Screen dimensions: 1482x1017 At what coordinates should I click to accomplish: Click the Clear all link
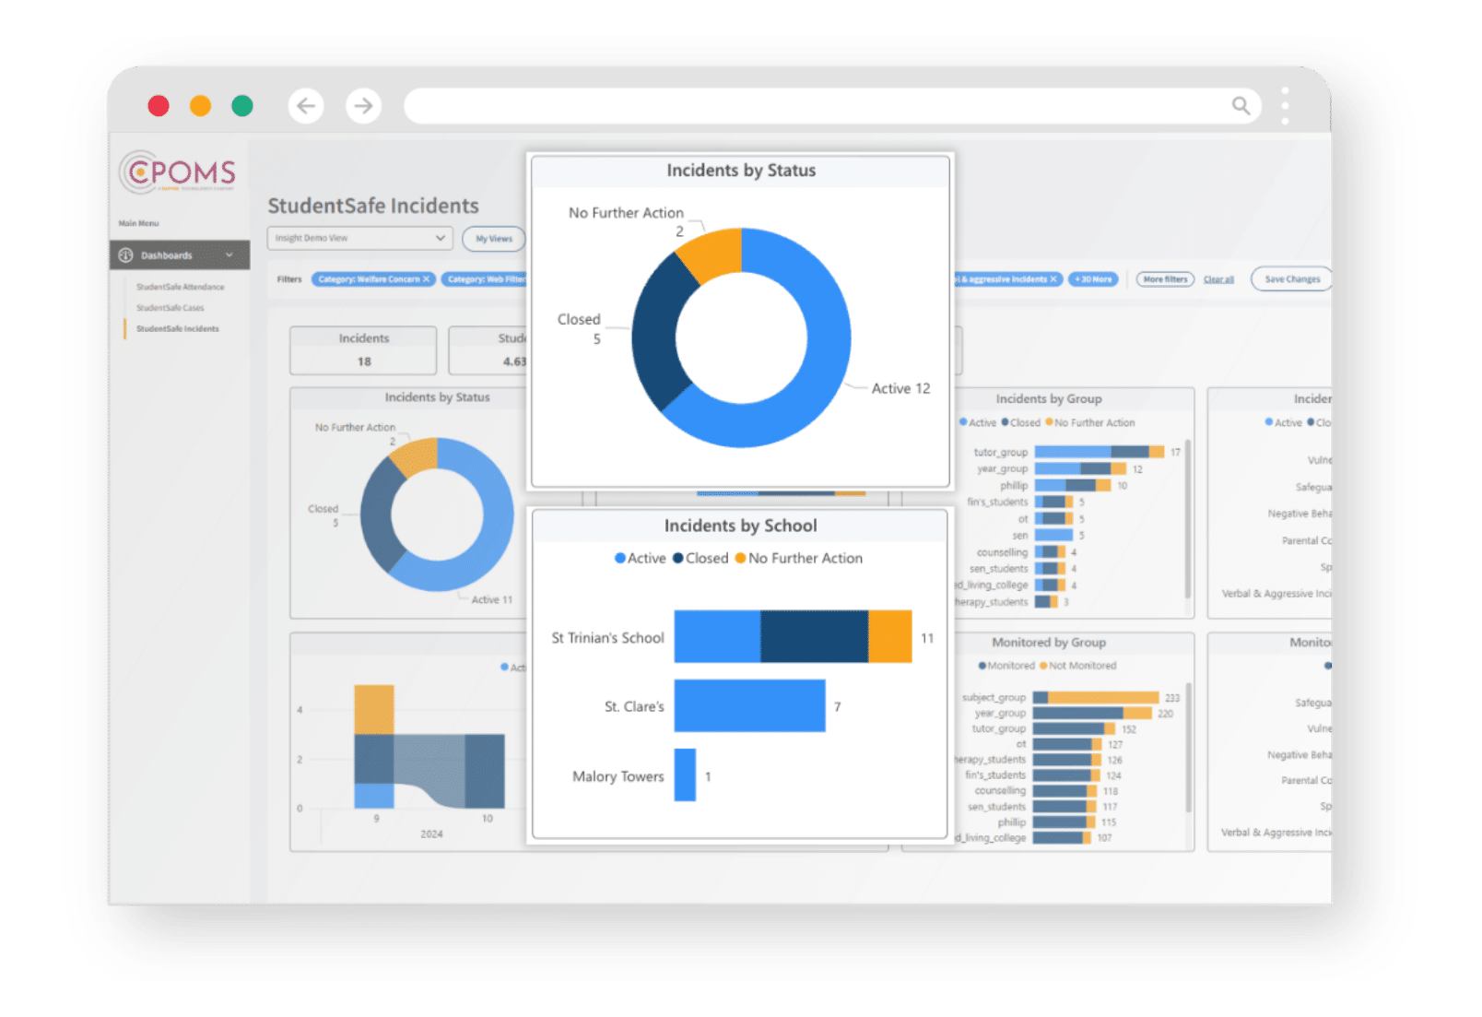click(x=1217, y=279)
